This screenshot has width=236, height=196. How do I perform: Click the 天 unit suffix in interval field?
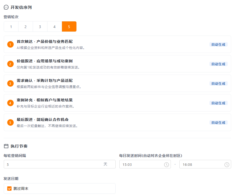[105, 164]
